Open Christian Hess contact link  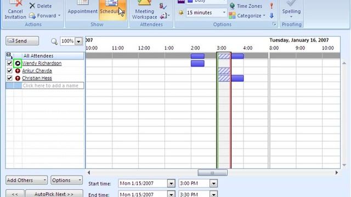coord(37,78)
